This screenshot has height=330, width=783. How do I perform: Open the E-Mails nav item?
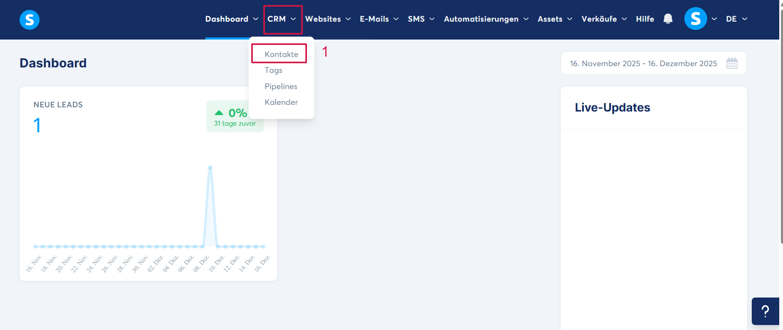tap(374, 19)
